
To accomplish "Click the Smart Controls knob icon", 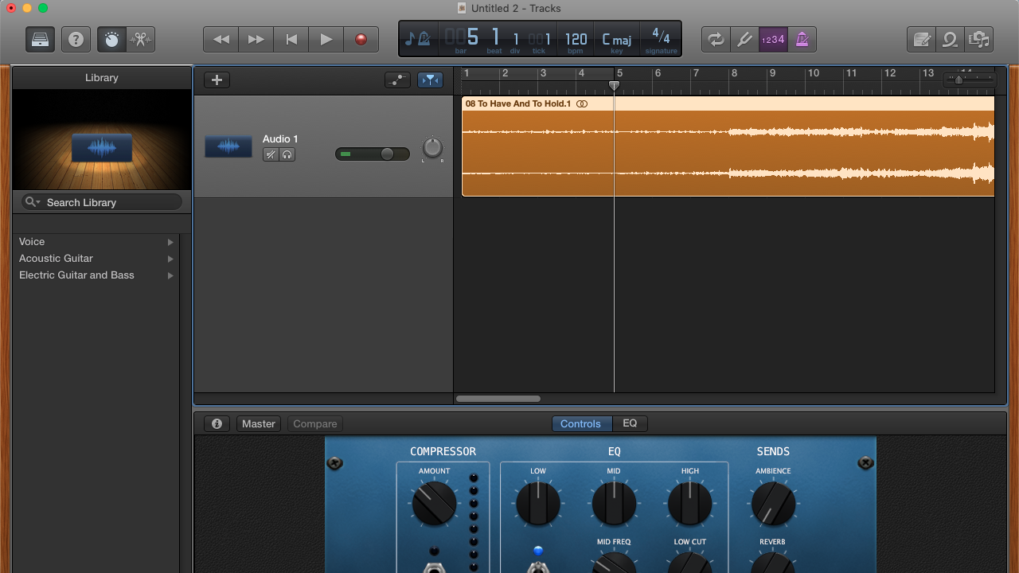I will [111, 39].
